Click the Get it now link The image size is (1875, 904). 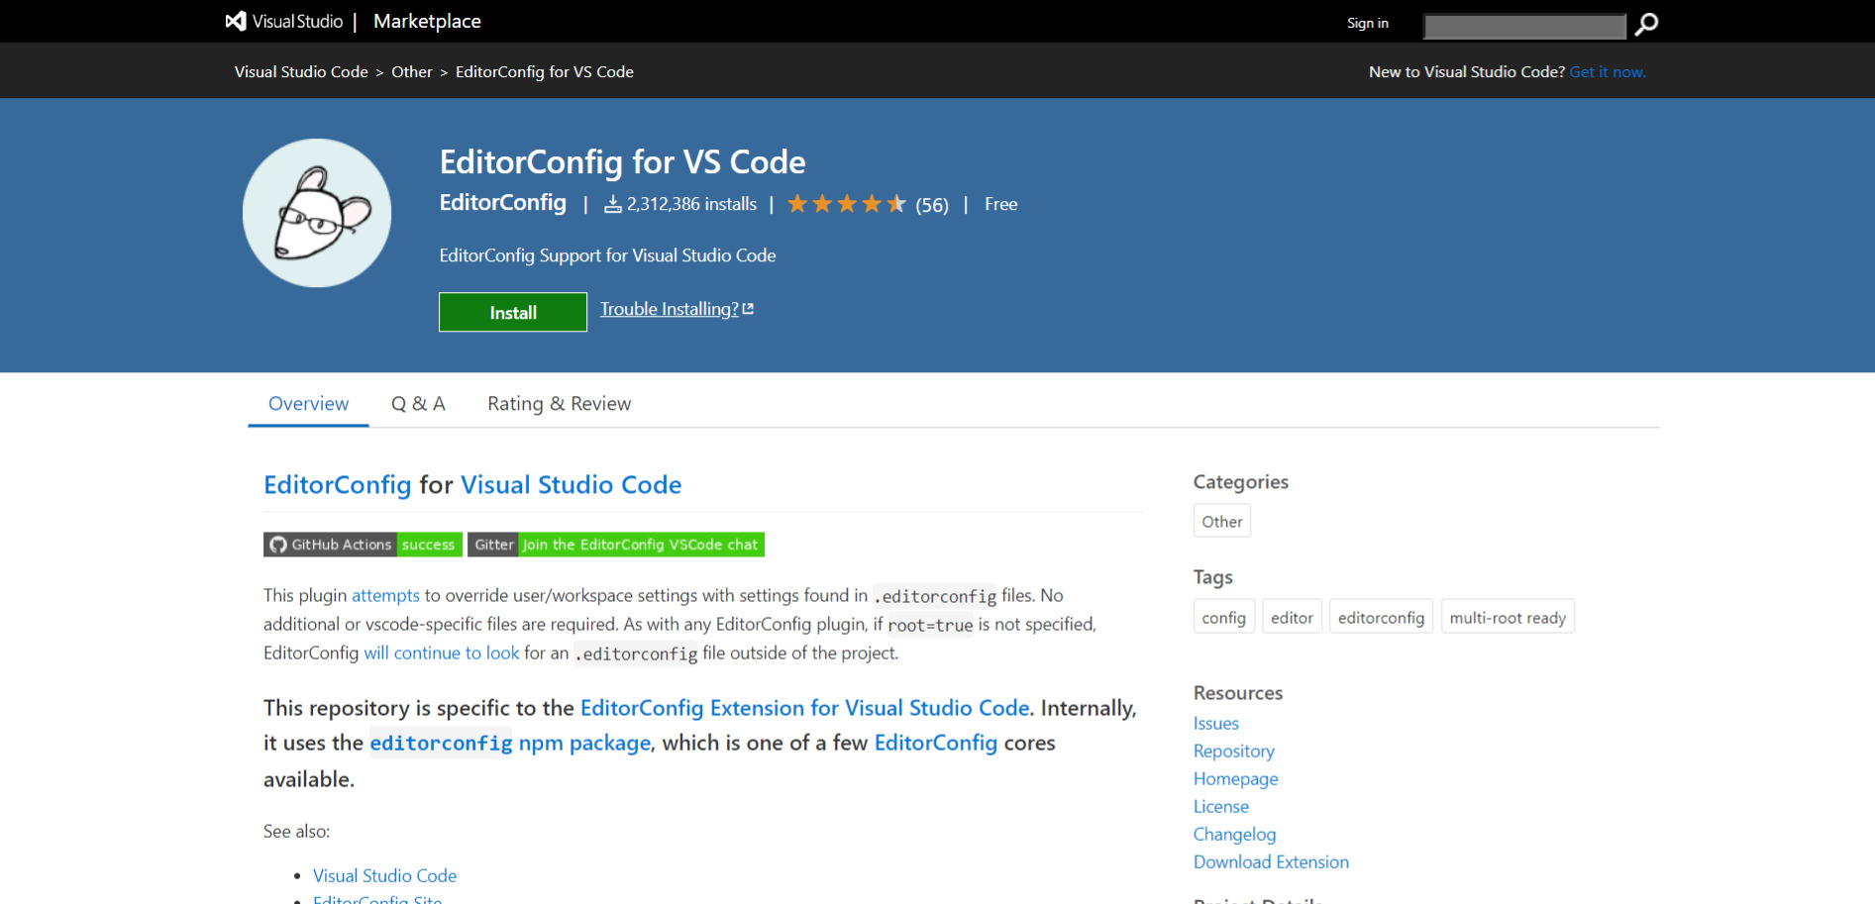[1608, 71]
